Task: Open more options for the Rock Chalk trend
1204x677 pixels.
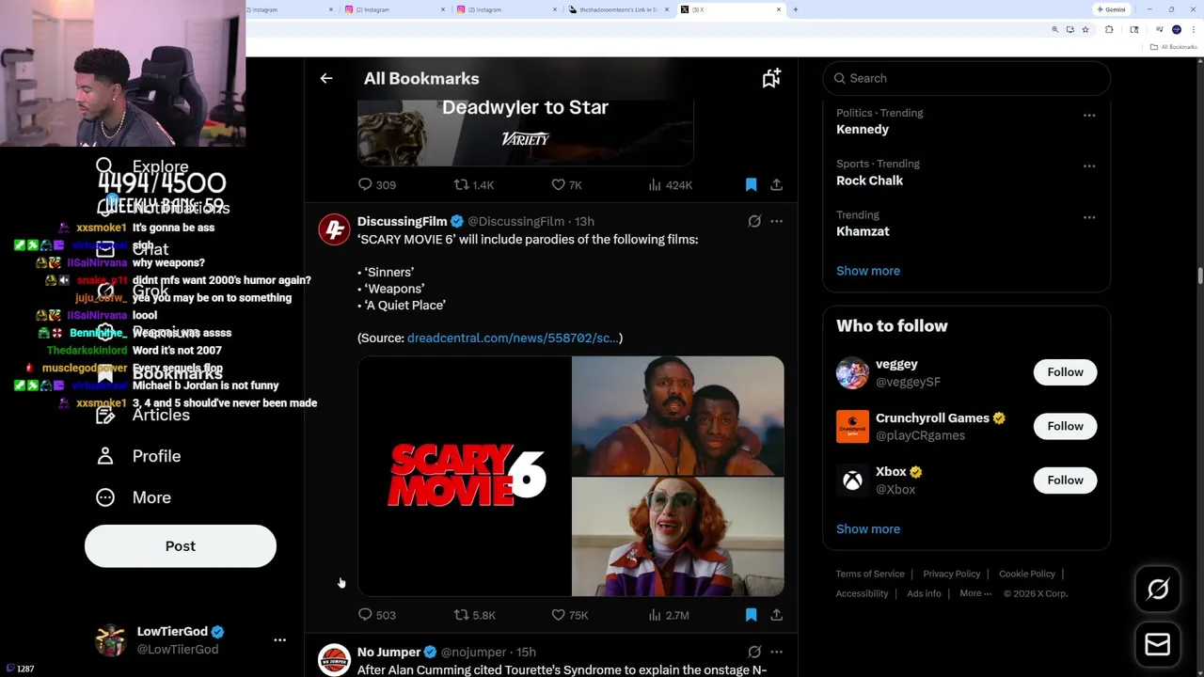Action: [1089, 166]
